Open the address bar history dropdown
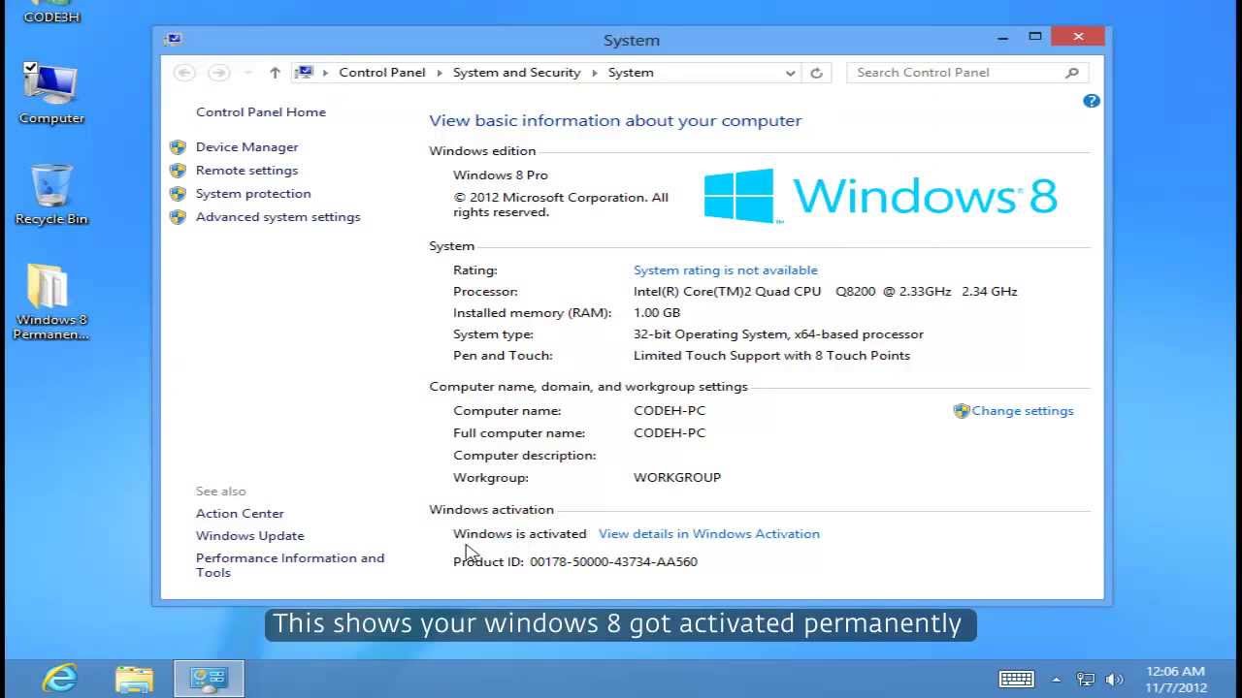Screen dimensions: 1242x698 (x=791, y=73)
